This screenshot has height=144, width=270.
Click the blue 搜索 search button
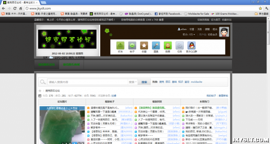click(144, 82)
